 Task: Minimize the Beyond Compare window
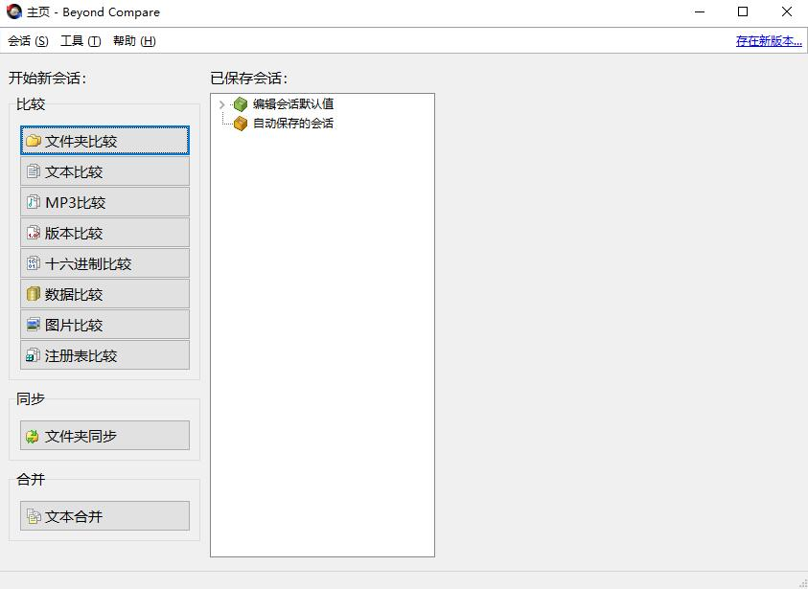700,11
